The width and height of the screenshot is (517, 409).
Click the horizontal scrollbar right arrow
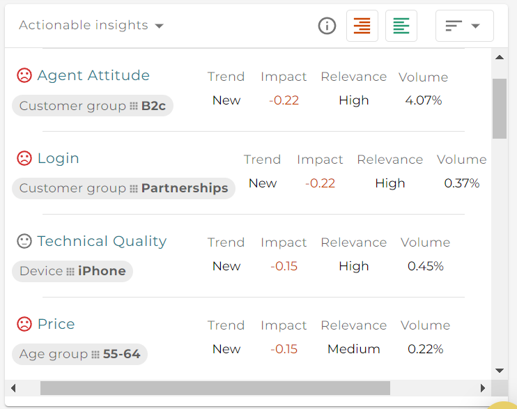483,388
